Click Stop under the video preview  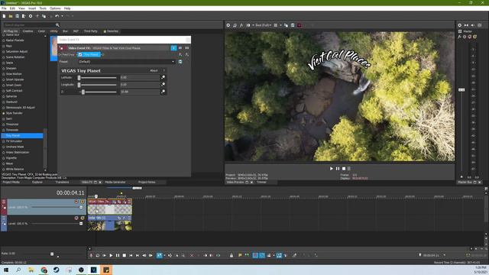click(x=344, y=169)
